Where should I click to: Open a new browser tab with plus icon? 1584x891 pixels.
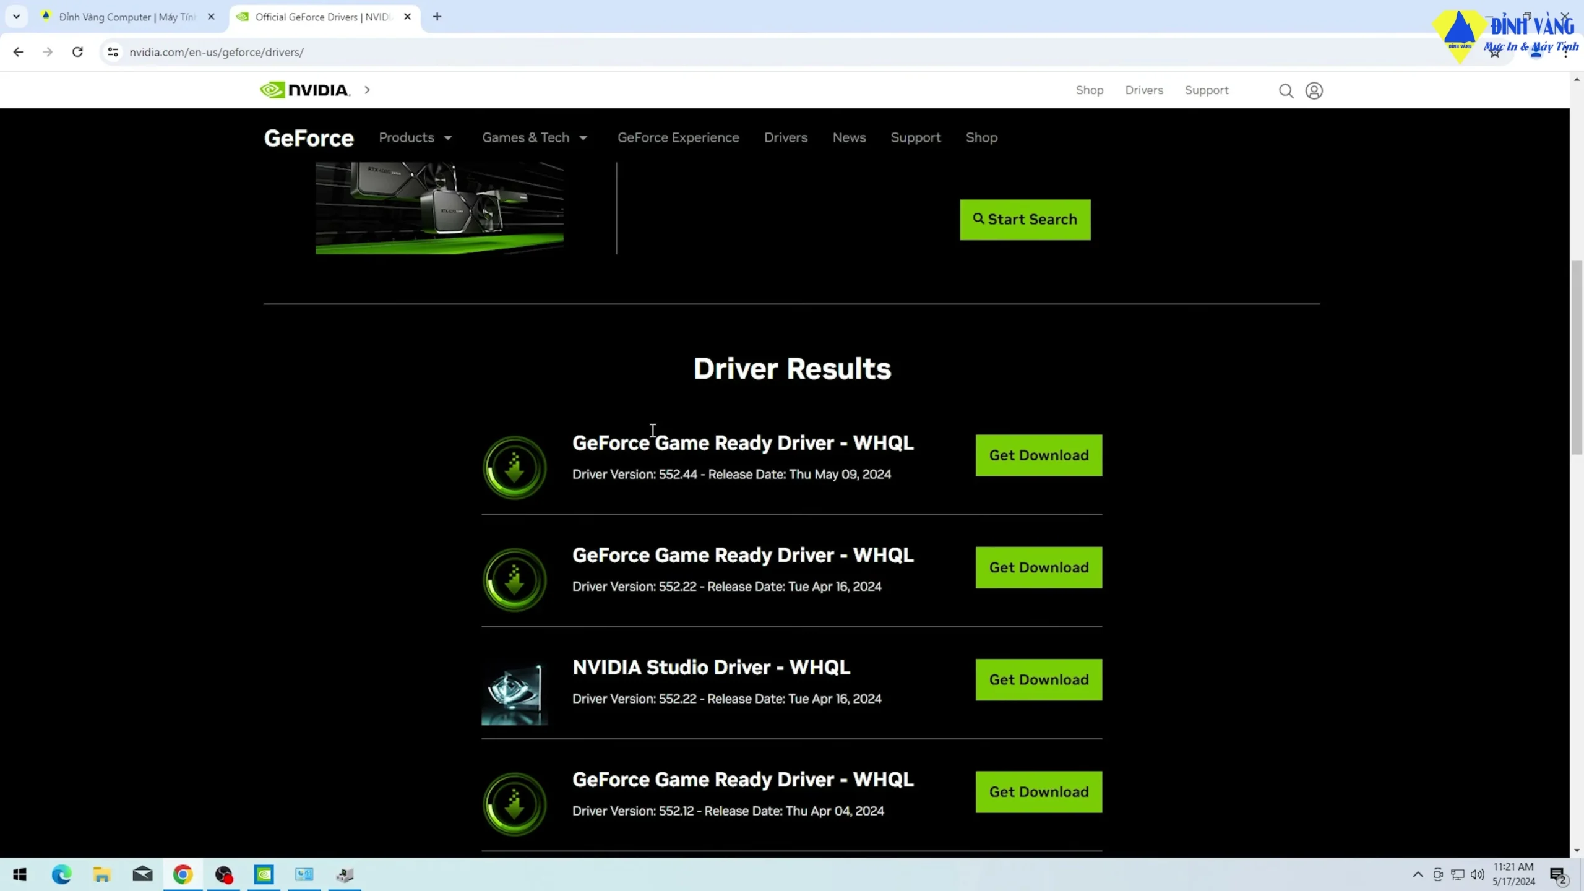point(437,17)
